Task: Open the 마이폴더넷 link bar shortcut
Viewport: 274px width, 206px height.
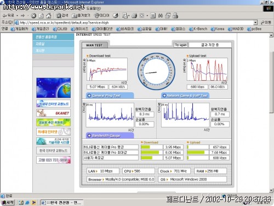Action: [x=102, y=29]
